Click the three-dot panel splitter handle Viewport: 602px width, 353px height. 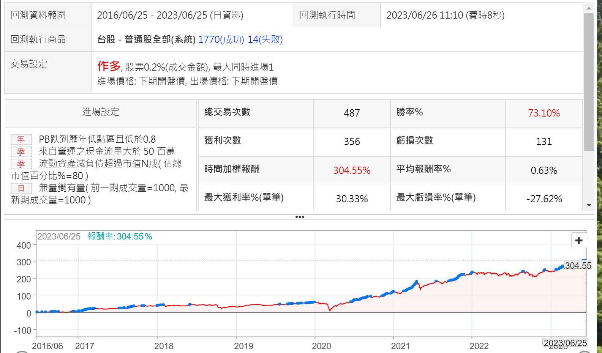coord(300,217)
